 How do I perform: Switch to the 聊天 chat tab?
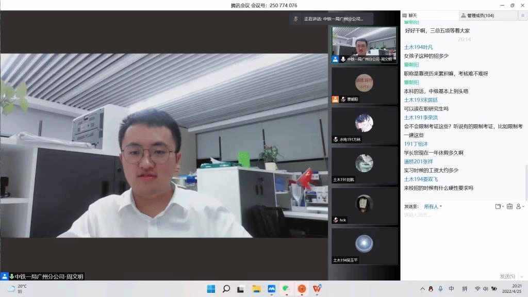click(413, 15)
